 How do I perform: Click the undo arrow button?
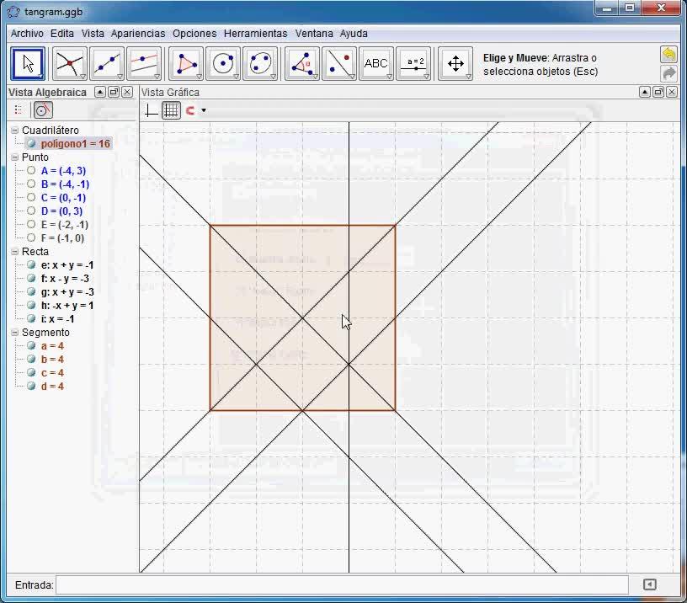tap(668, 55)
